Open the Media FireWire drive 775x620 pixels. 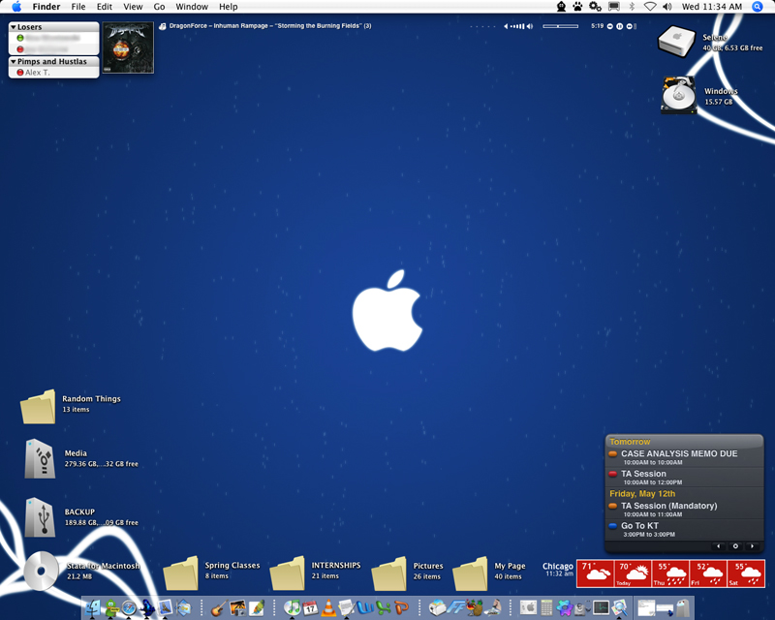pos(40,458)
